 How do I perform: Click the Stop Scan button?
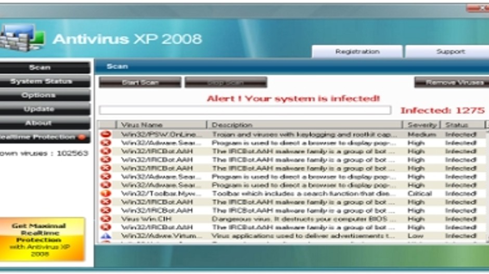[226, 83]
